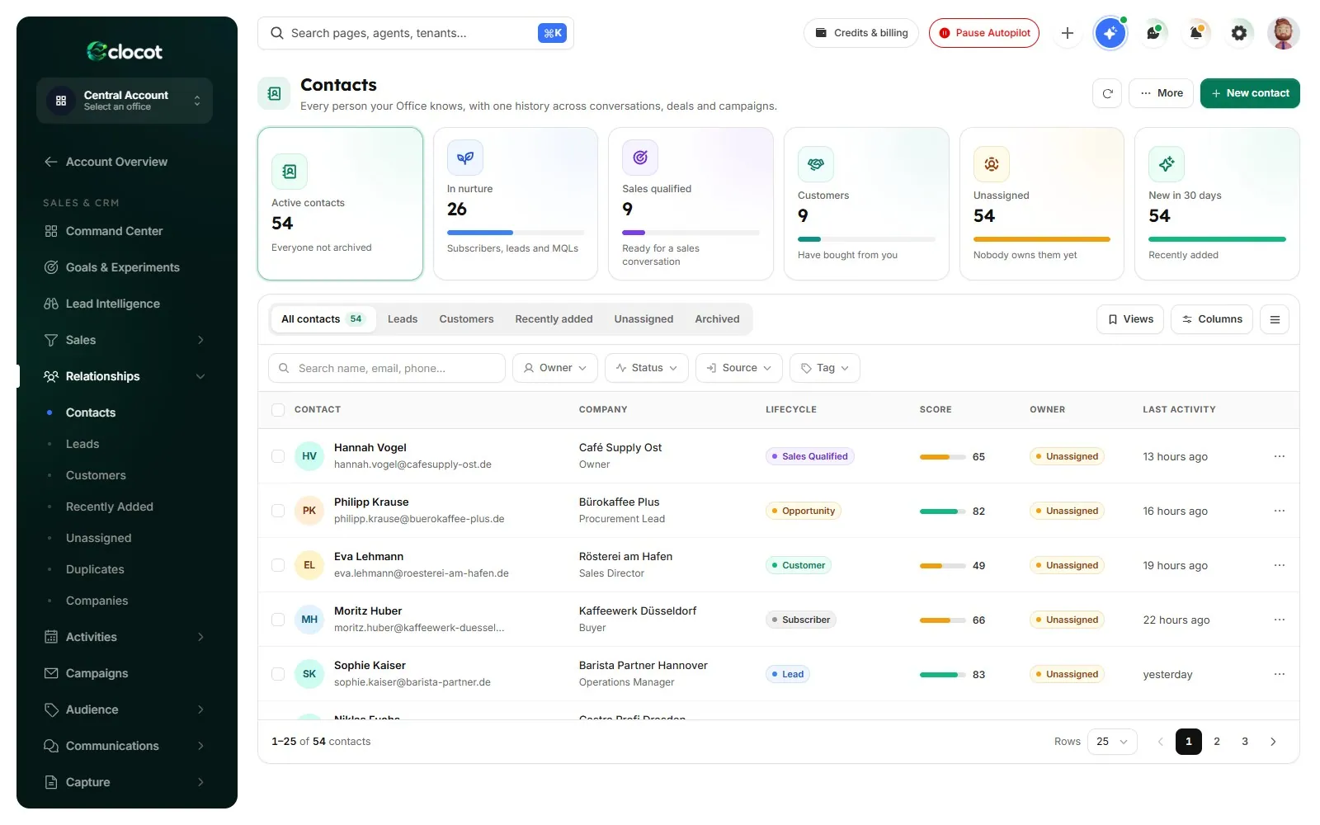Tick the checkbox for Hannah Vogel

pyautogui.click(x=278, y=456)
